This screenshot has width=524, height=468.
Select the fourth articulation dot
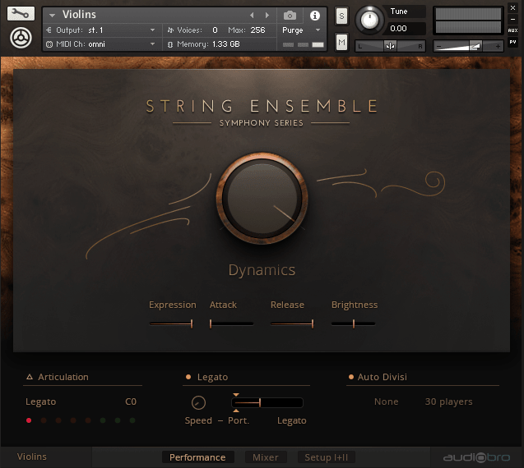[73, 420]
